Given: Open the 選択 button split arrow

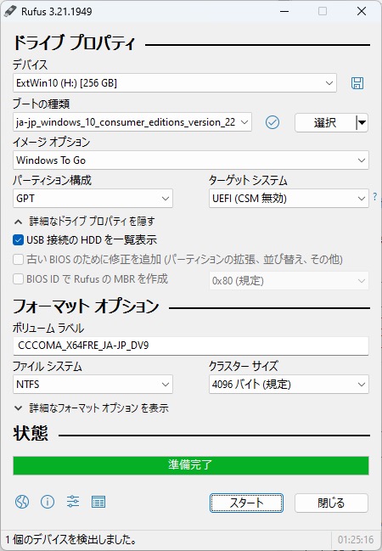Looking at the screenshot, I should point(362,122).
